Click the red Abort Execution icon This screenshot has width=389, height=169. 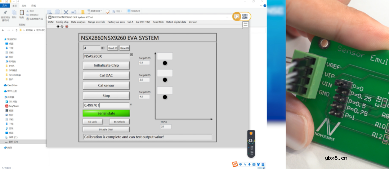coord(67,26)
